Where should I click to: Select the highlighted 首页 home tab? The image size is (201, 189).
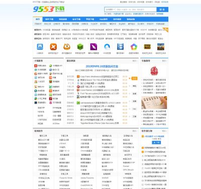point(38,19)
